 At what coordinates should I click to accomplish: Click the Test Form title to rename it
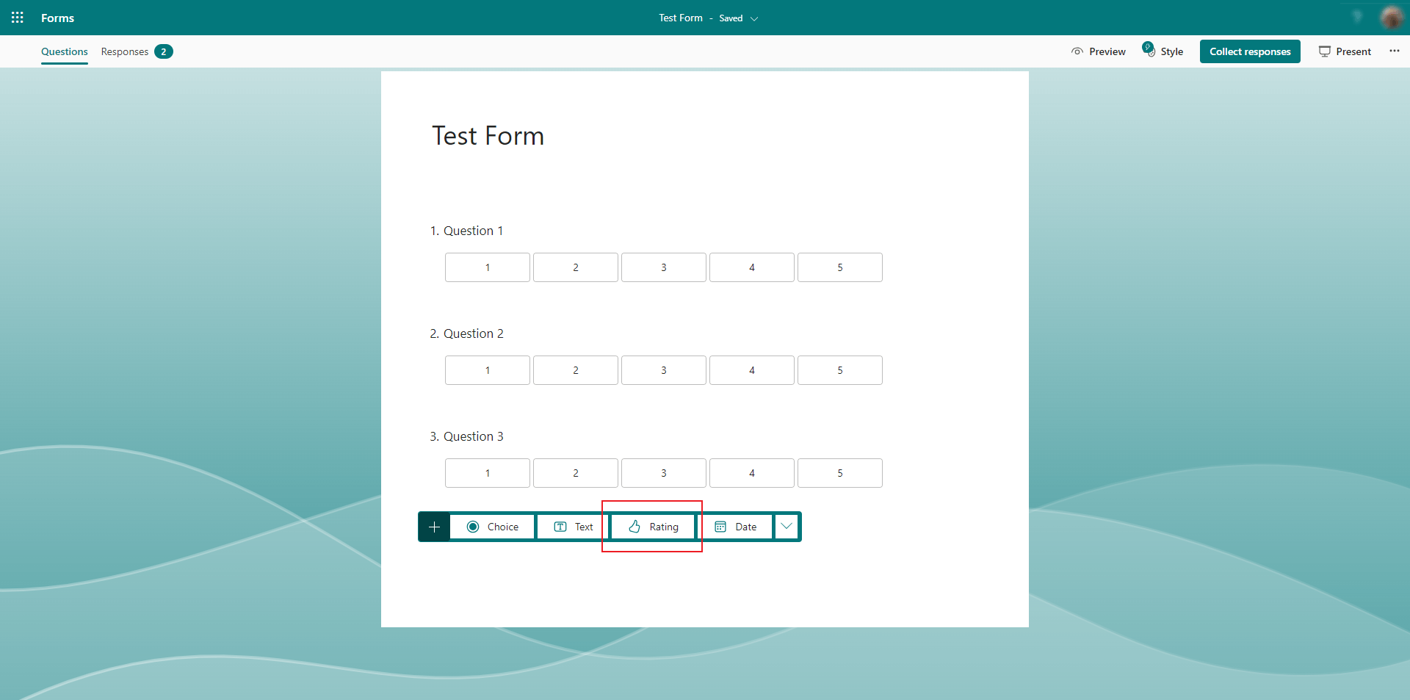point(488,135)
